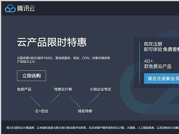Click the 云产品限时特惠 headline
Image resolution: width=179 pixels, height=134 pixels.
click(x=52, y=42)
